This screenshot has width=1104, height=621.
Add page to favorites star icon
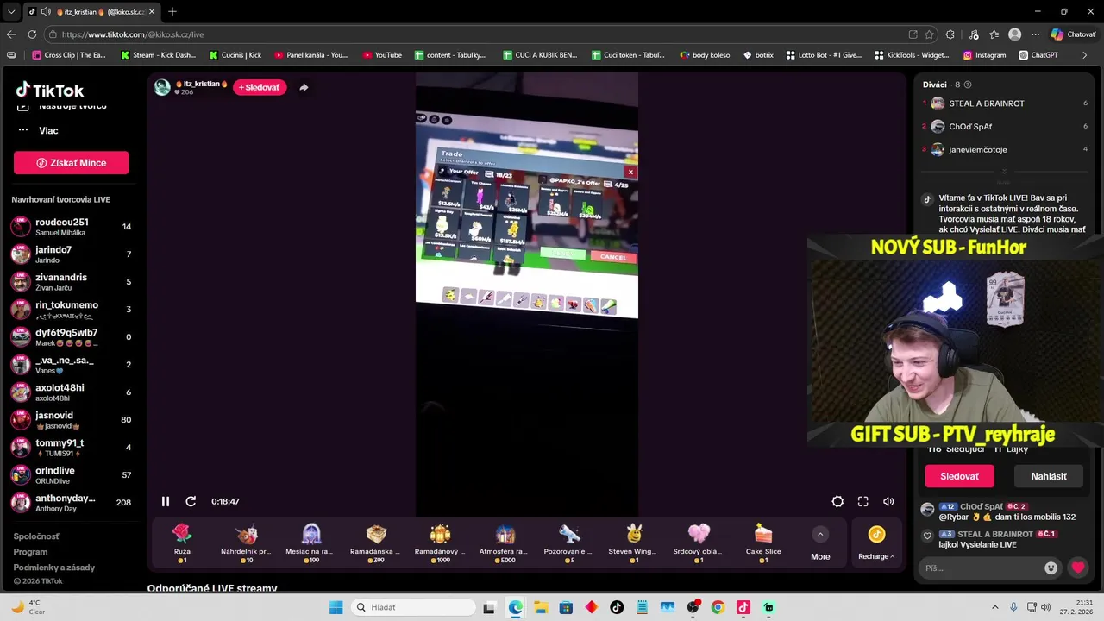pos(929,34)
